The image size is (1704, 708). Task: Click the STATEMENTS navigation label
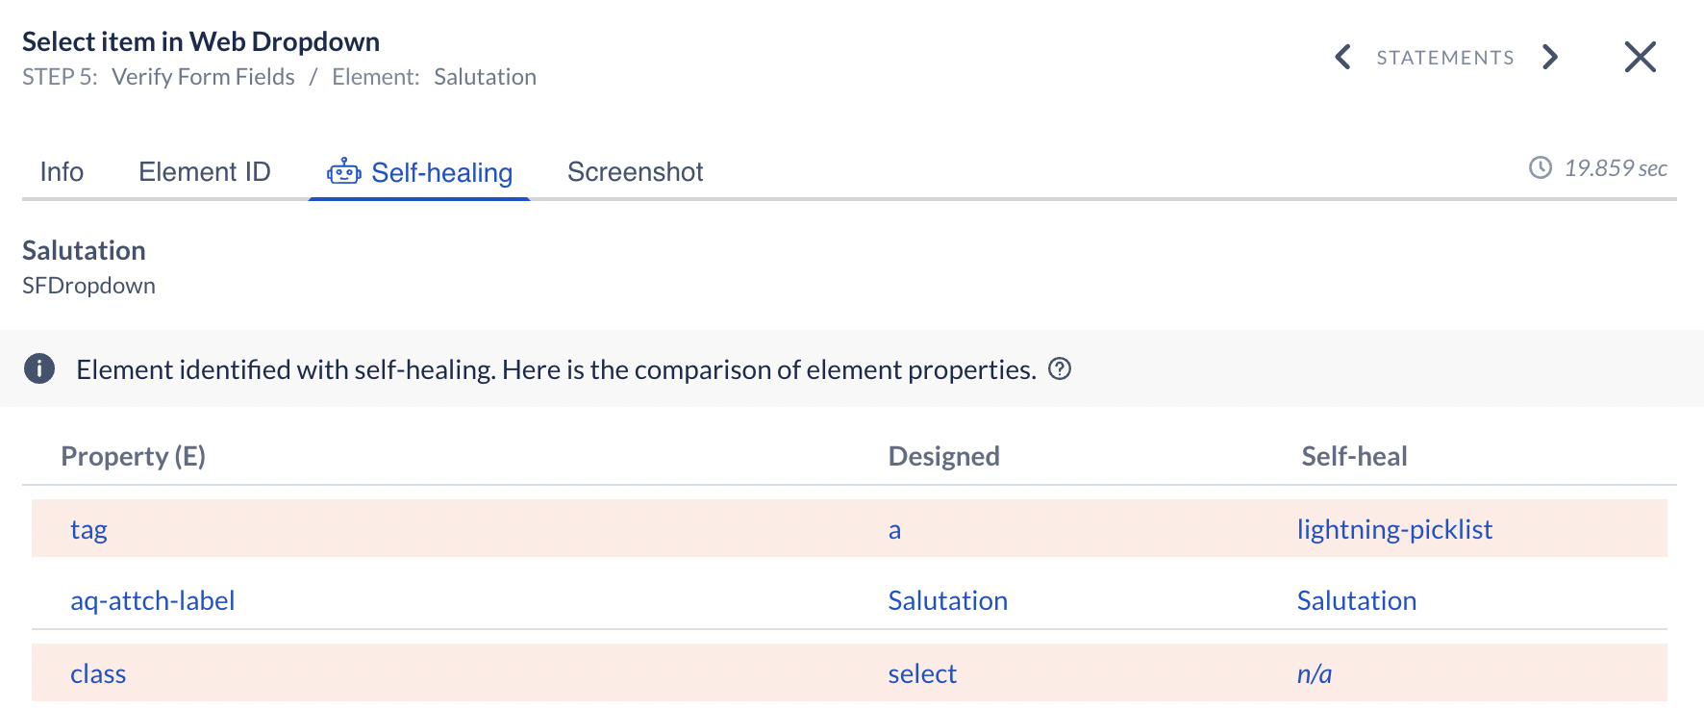click(1444, 58)
